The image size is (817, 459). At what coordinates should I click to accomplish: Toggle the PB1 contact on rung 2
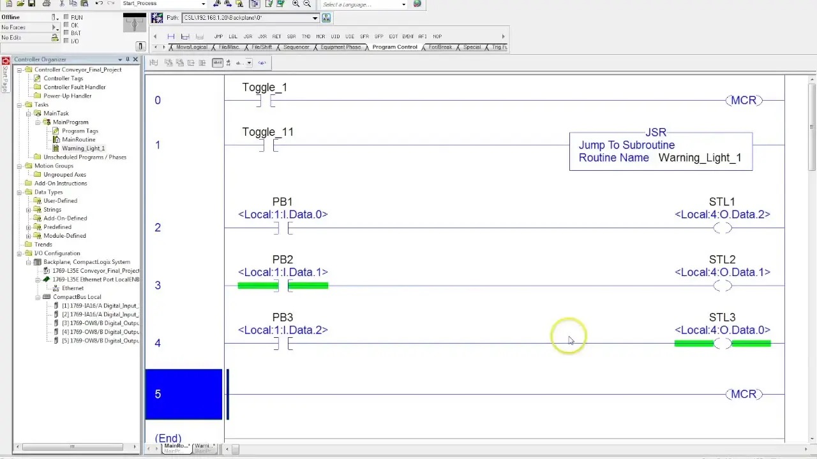tap(283, 228)
